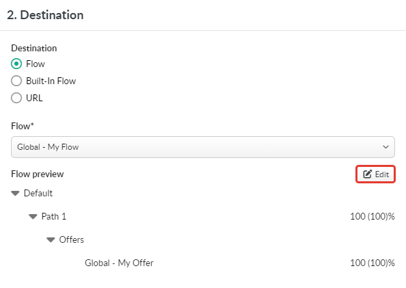Click the Path 1 percentage value
406x288 pixels.
[x=373, y=216]
